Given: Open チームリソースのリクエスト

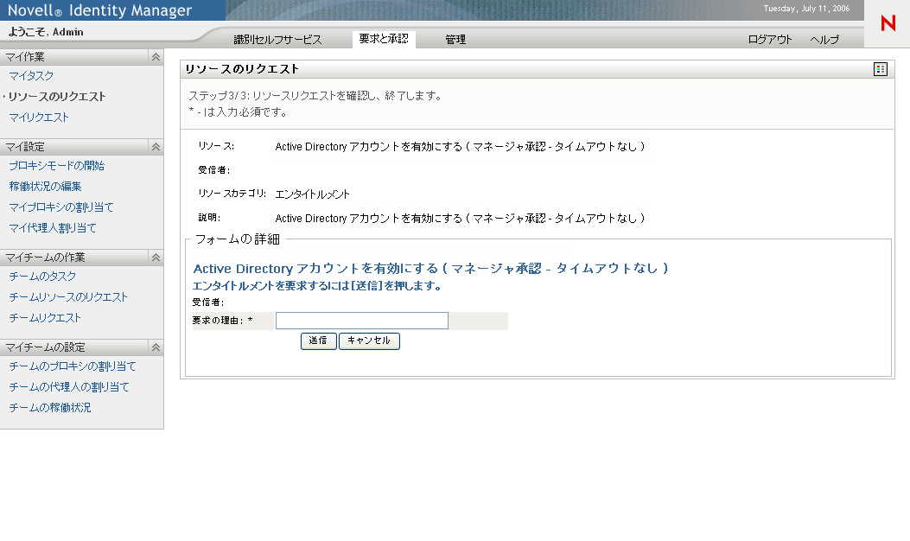Looking at the screenshot, I should coord(68,297).
